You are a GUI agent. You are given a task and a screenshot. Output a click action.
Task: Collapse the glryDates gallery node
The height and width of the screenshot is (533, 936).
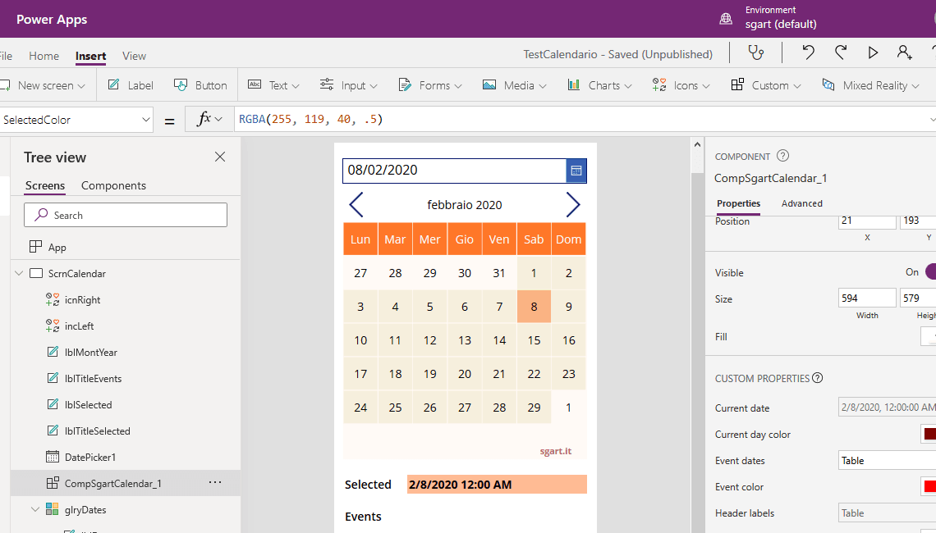pyautogui.click(x=35, y=510)
